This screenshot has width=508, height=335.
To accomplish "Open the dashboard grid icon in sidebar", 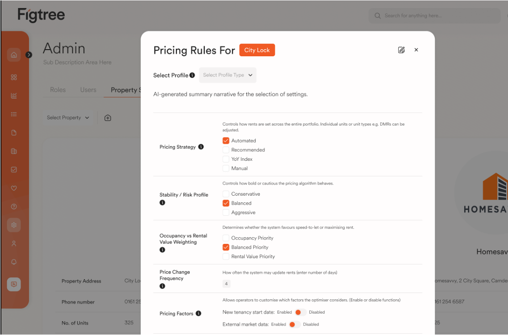I will click(14, 77).
